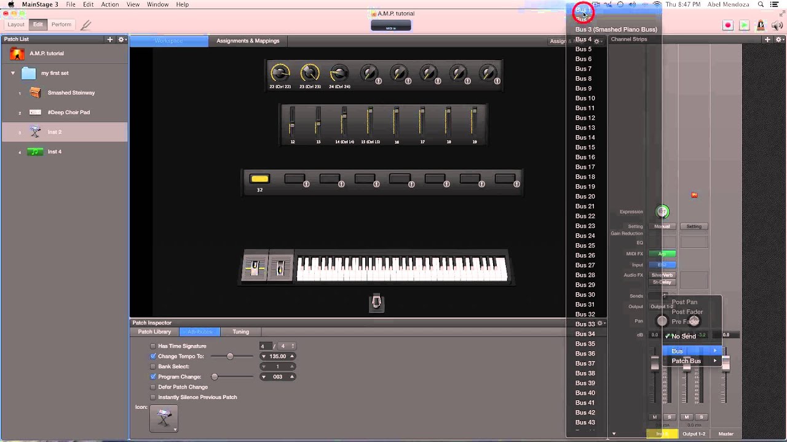Click the Expression knob on channel strip
Viewport: 787px width, 442px height.
point(662,212)
